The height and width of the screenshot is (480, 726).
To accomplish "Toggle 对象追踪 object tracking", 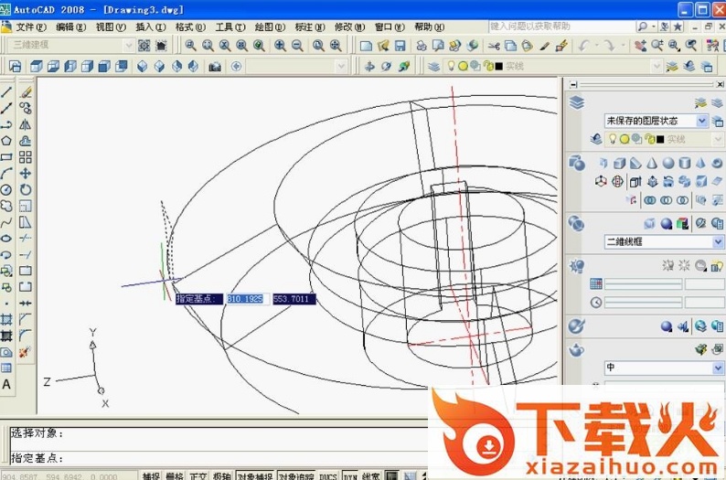I will [296, 475].
